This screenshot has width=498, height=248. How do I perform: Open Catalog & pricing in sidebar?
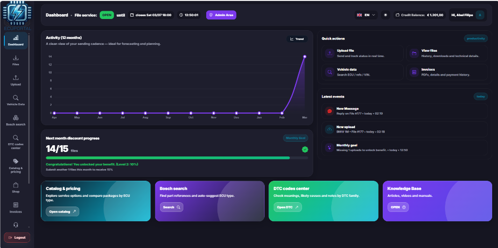pos(16,166)
